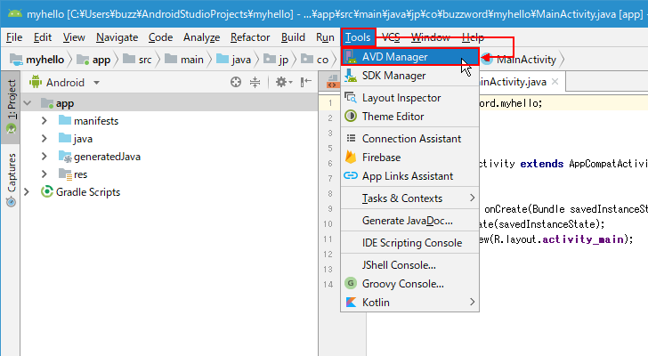This screenshot has width=648, height=356.
Task: Open IDE Scripting Console
Action: pyautogui.click(x=410, y=243)
